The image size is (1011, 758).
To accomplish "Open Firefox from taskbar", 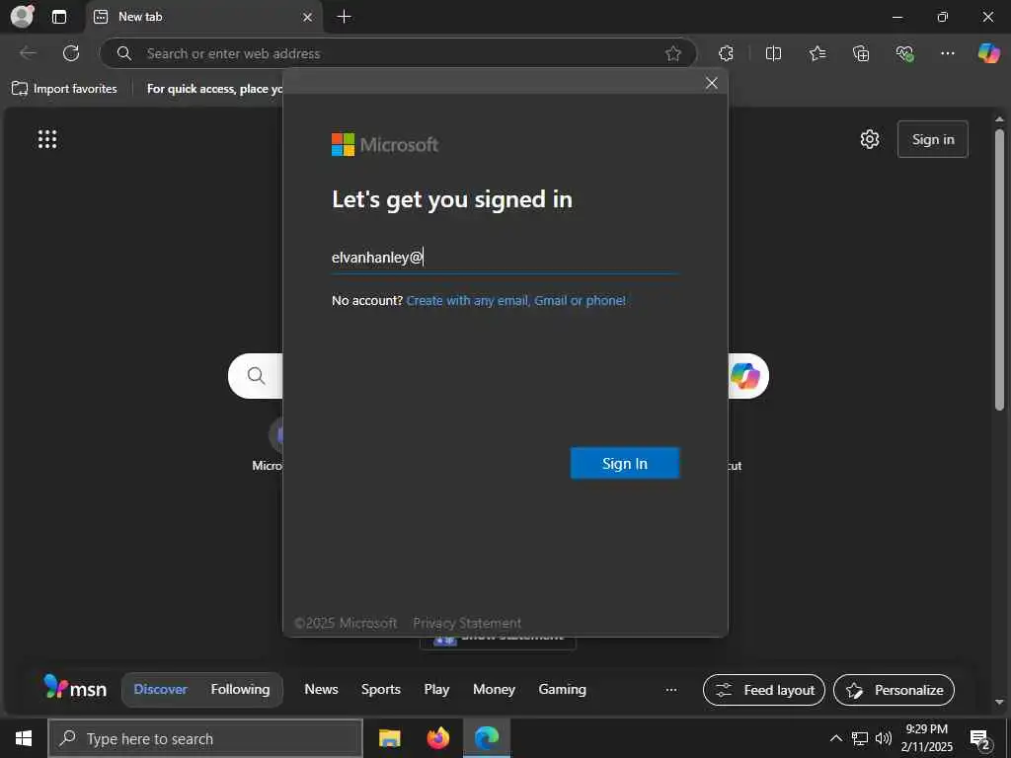I will tap(437, 738).
